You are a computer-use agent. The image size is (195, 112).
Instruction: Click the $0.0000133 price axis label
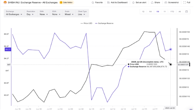coord(183,65)
